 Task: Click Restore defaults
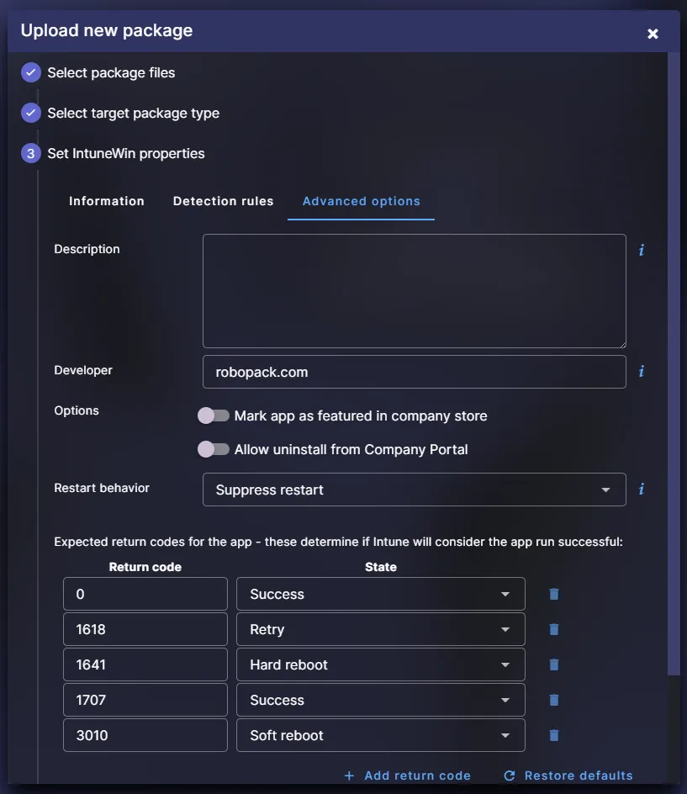tap(568, 775)
